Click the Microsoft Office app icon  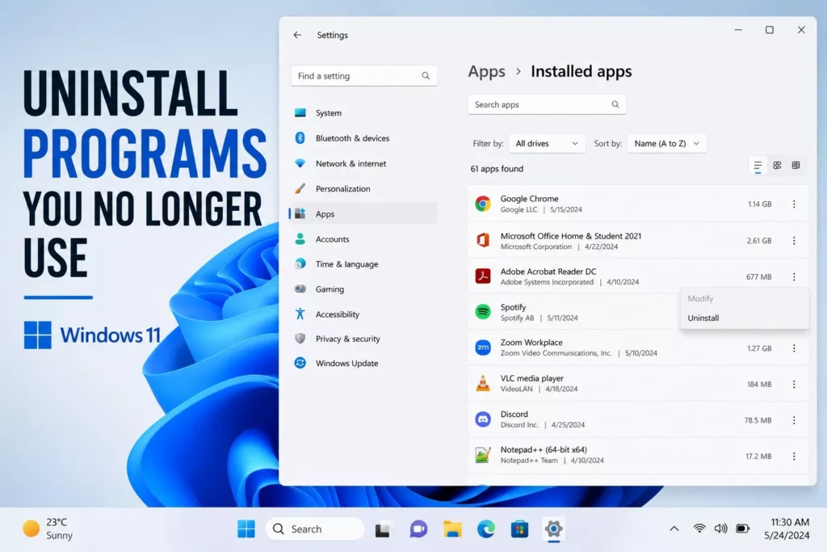pos(483,240)
